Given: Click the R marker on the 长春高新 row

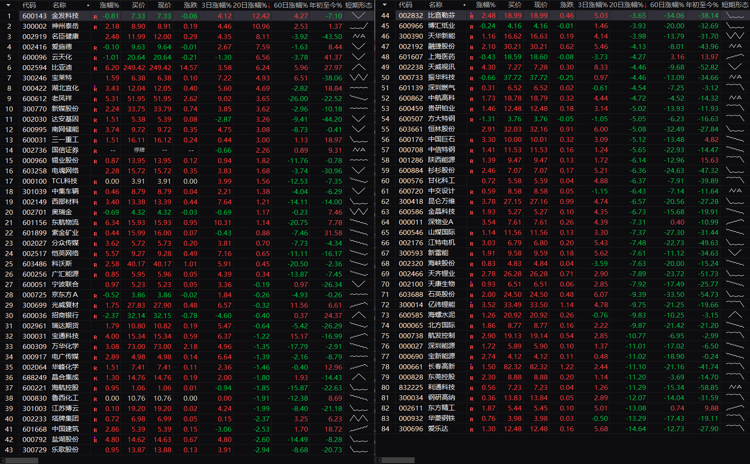Looking at the screenshot, I should coord(472,367).
